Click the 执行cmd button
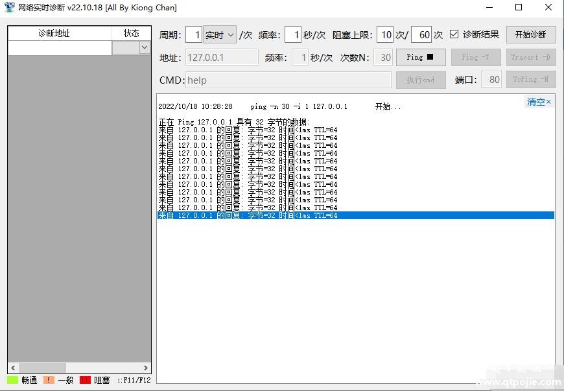The height and width of the screenshot is (391, 564). click(x=421, y=80)
